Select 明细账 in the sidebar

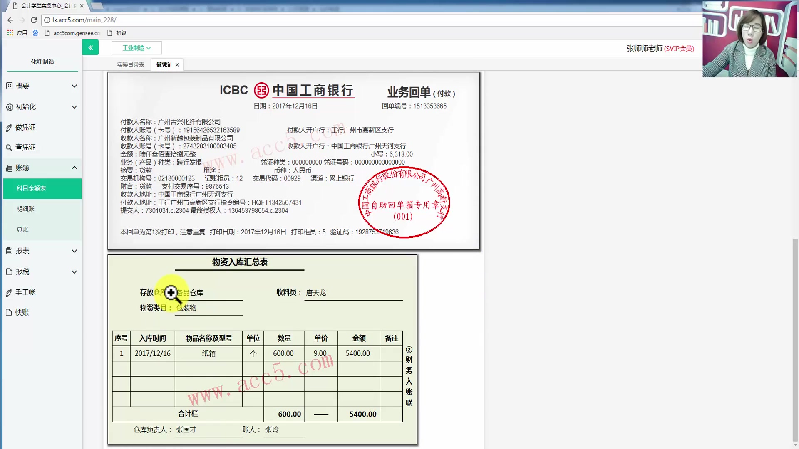click(25, 209)
